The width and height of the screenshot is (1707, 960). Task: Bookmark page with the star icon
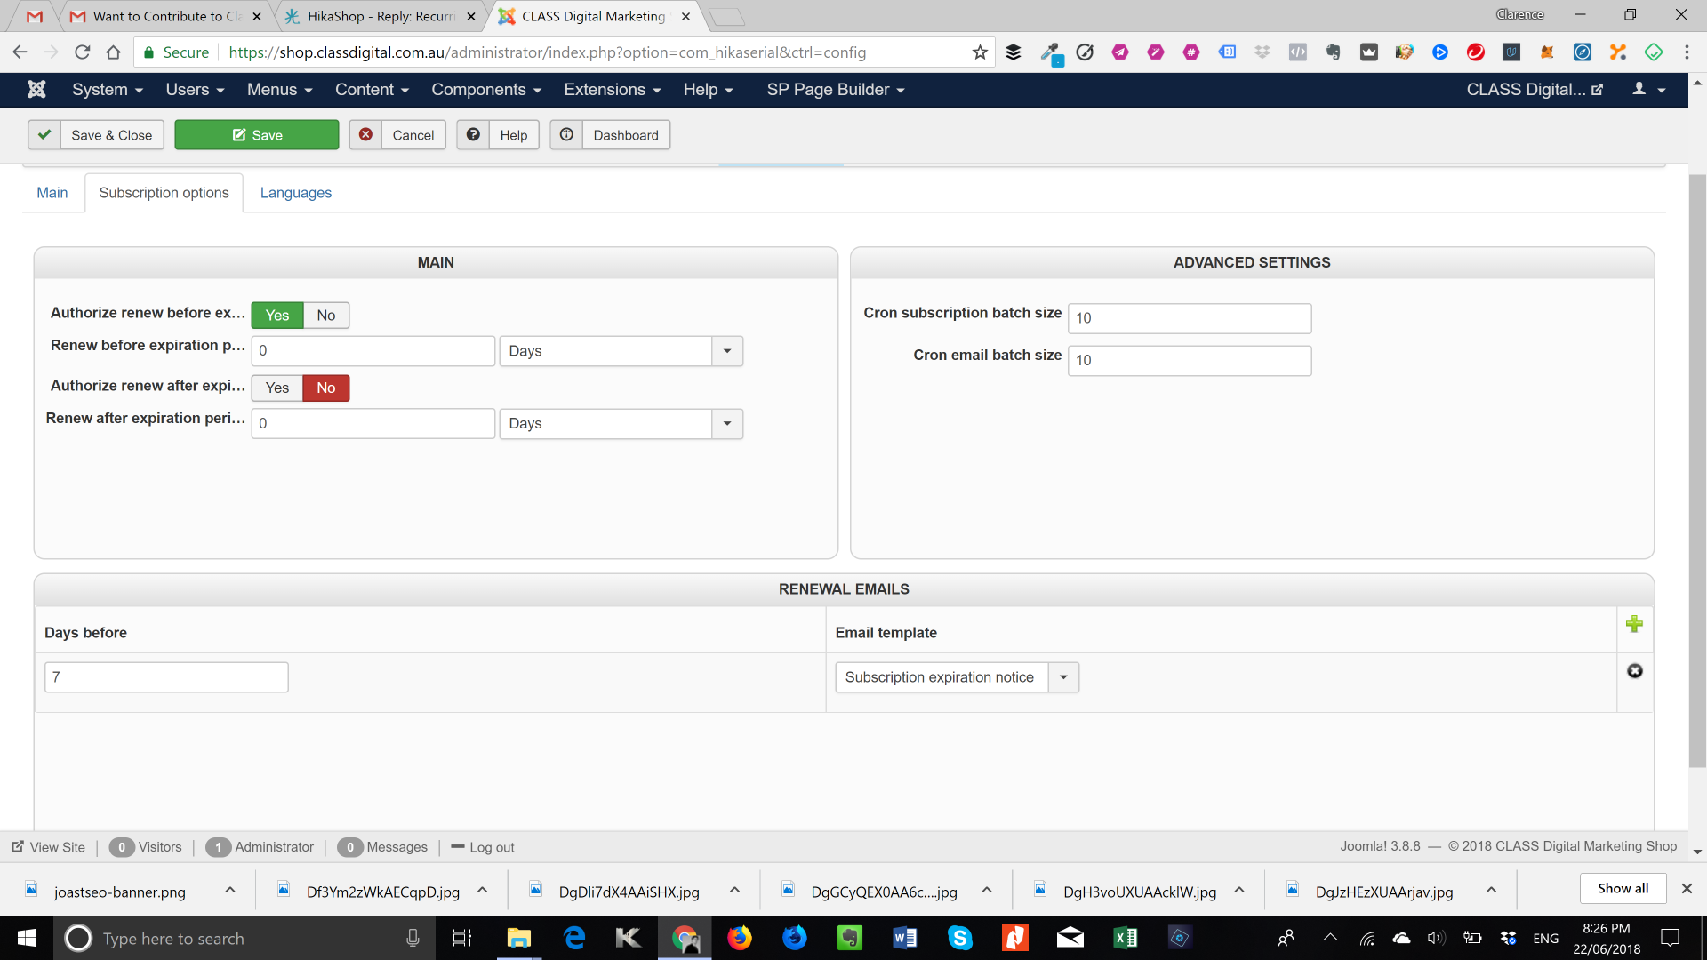point(980,52)
